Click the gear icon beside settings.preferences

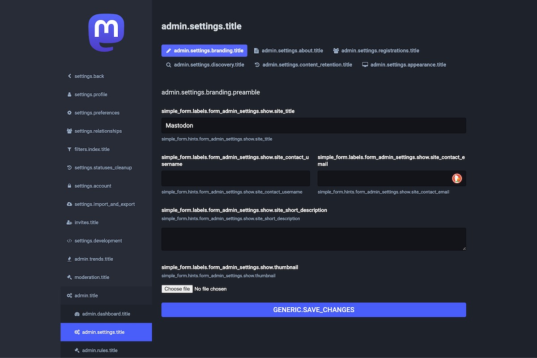69,113
